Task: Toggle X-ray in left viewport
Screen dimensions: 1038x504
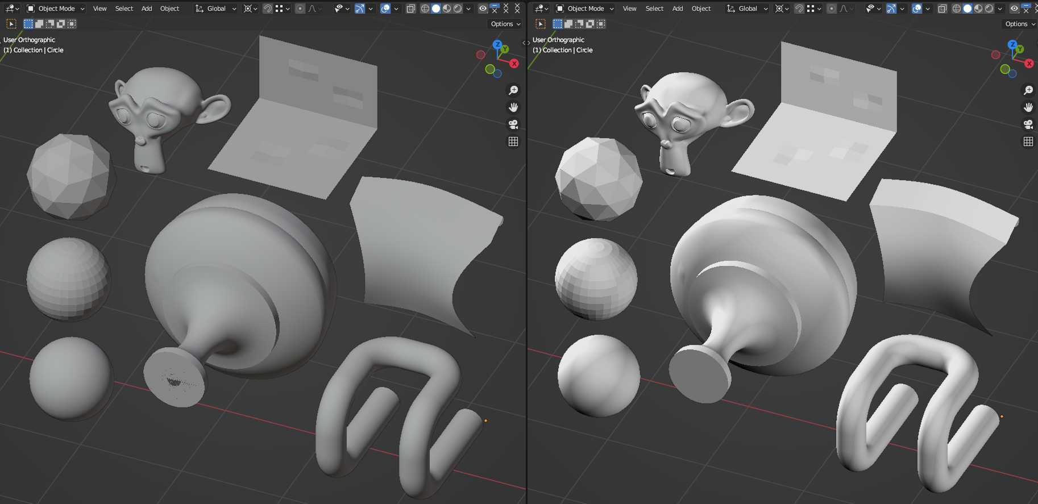Action: point(411,9)
